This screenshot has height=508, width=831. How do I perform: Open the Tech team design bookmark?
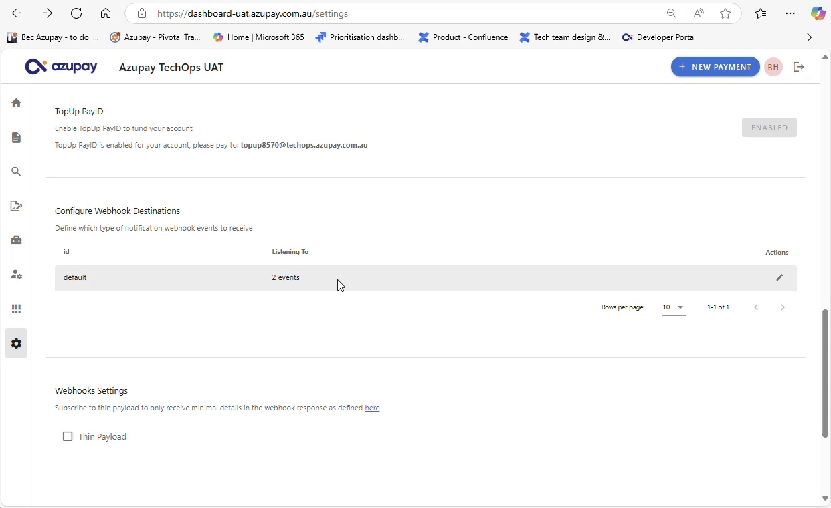565,37
